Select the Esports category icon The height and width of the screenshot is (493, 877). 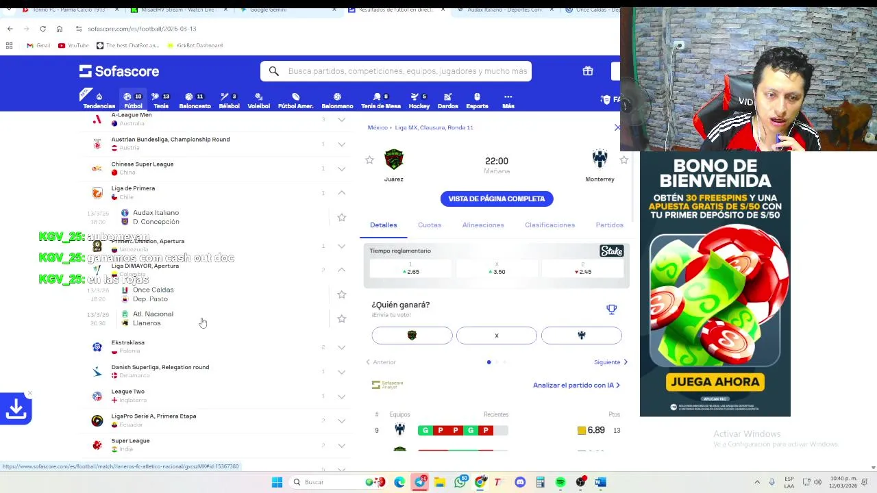(x=477, y=101)
